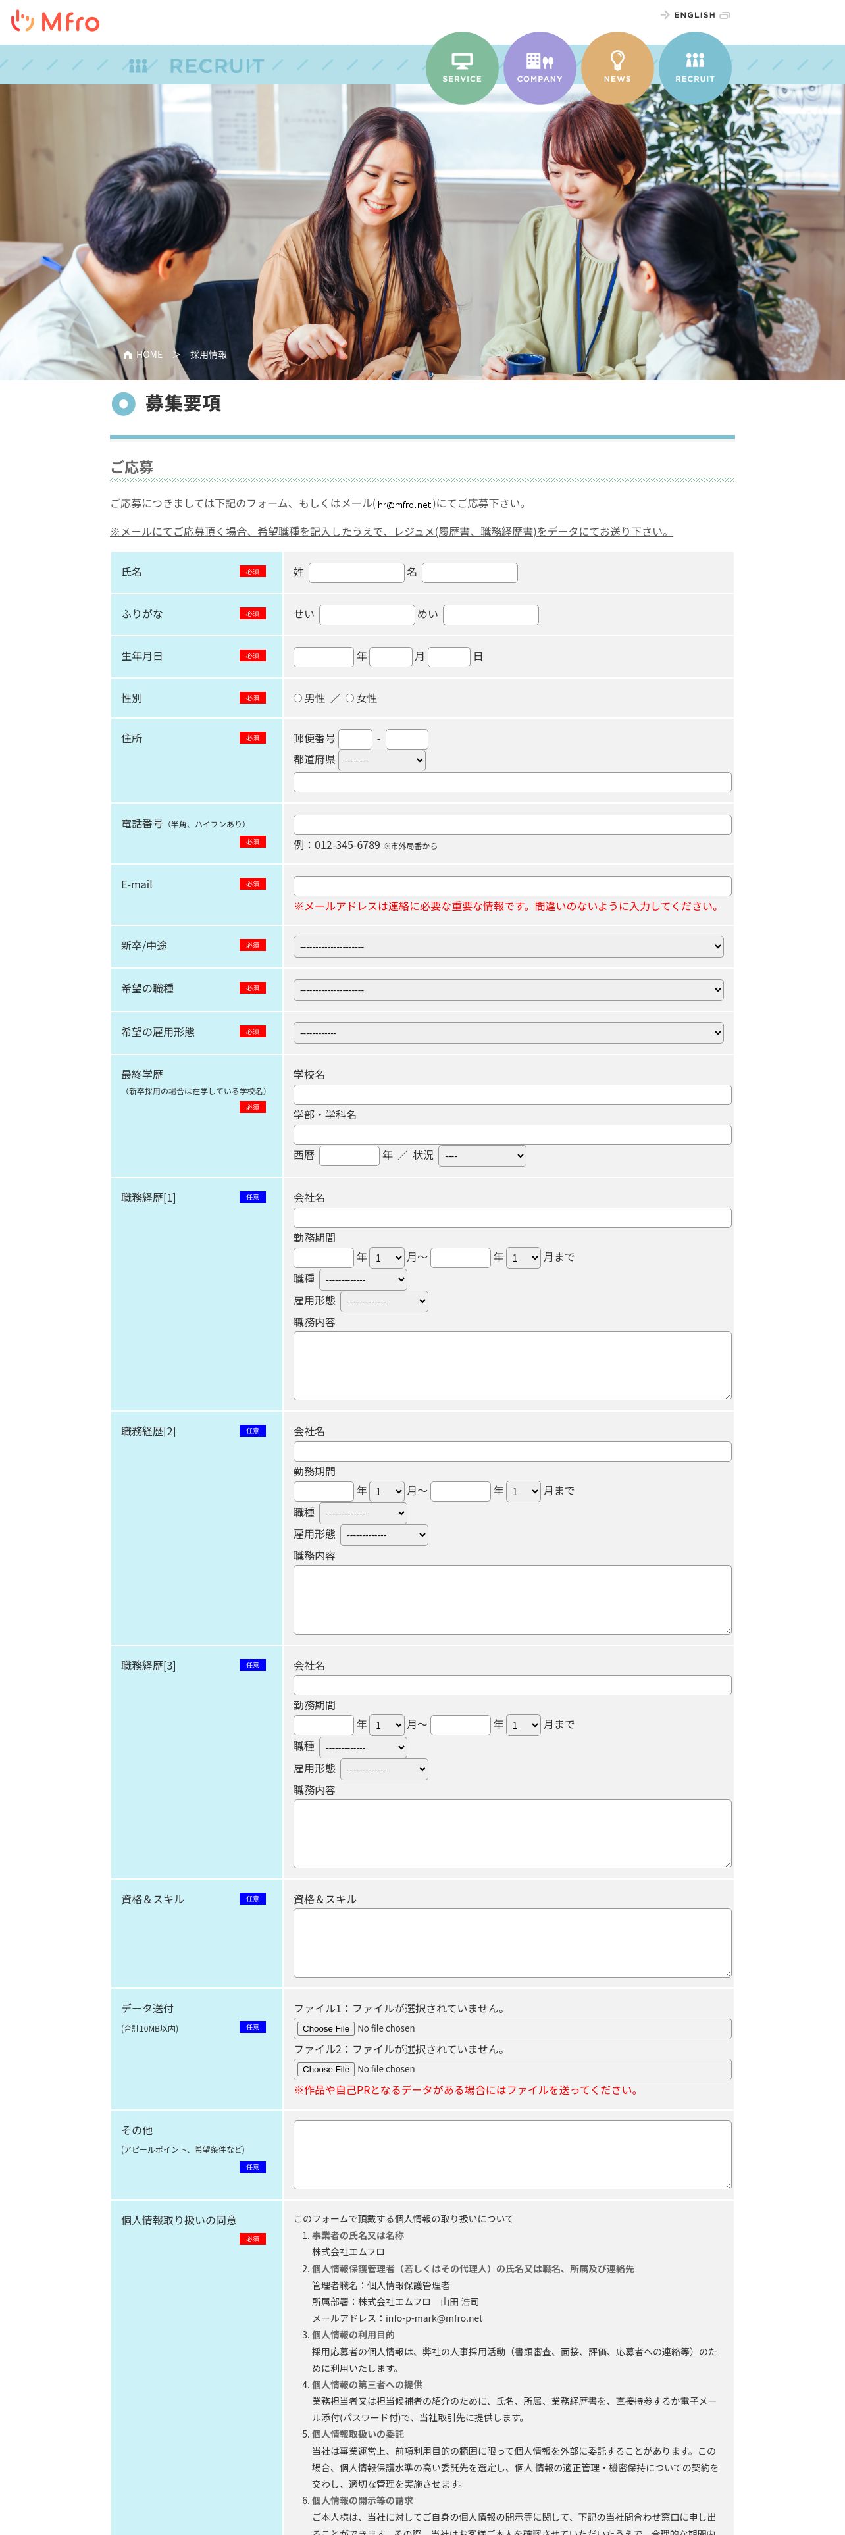Click the 電話番号 phone input
Viewport: 845px width, 2535px height.
point(513,825)
